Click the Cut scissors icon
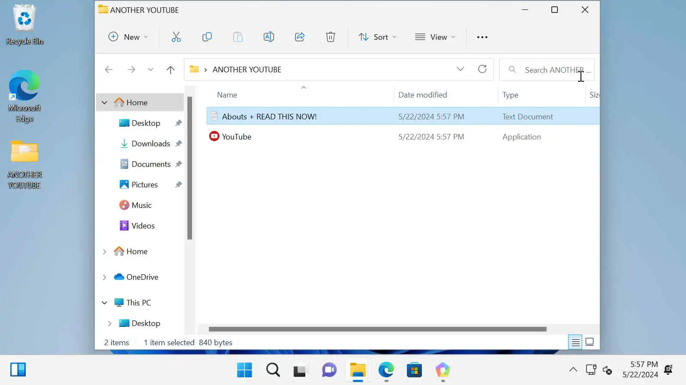This screenshot has height=385, width=686. pyautogui.click(x=176, y=37)
